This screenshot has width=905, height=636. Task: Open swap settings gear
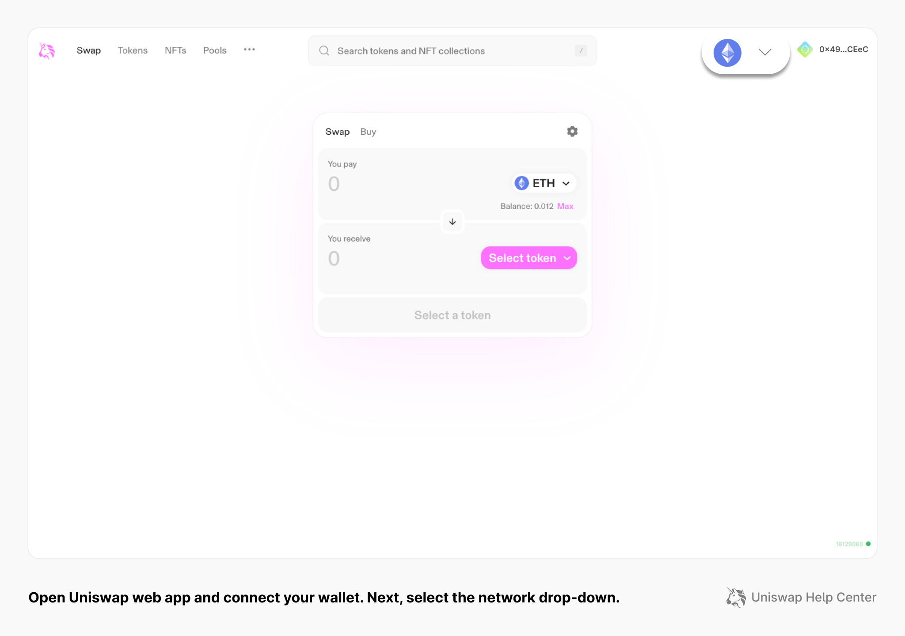pyautogui.click(x=572, y=131)
